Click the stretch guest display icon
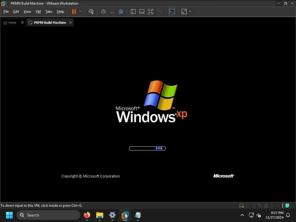The width and height of the screenshot is (296, 222). pos(184,12)
